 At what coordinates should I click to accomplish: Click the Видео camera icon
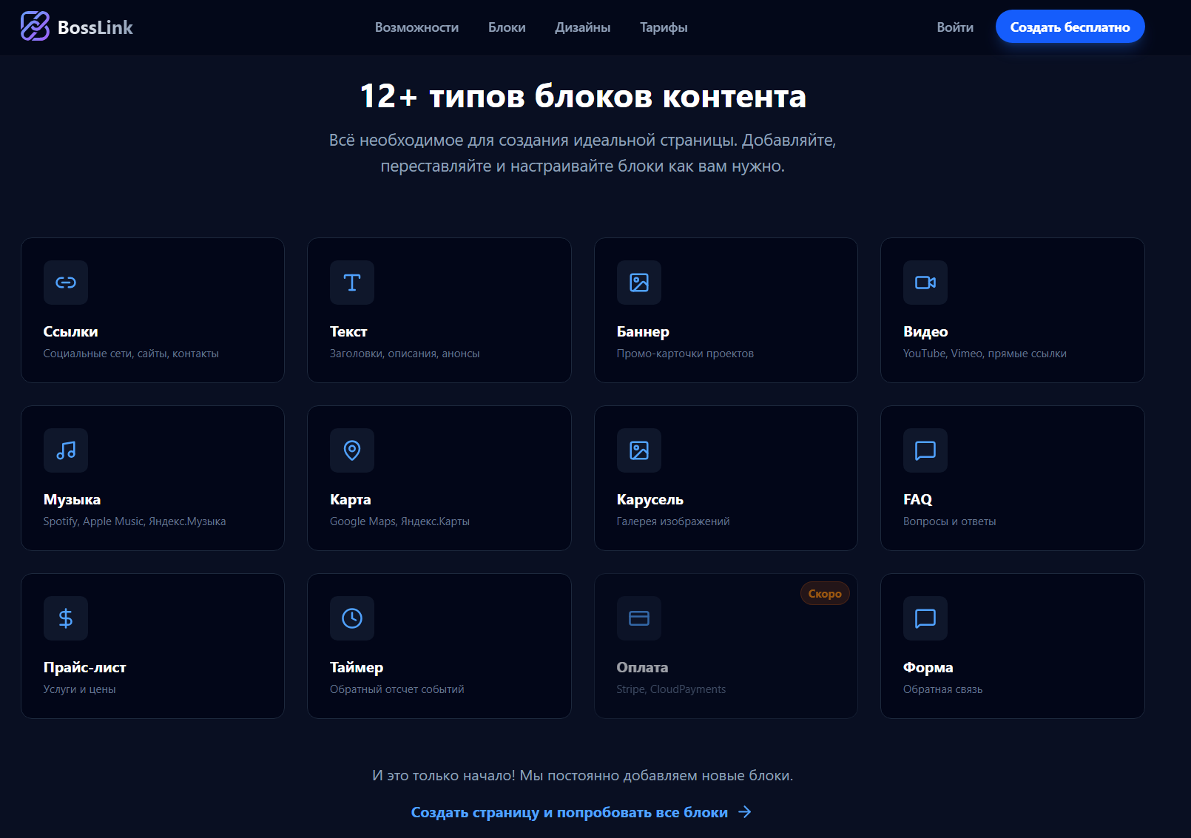(x=925, y=283)
